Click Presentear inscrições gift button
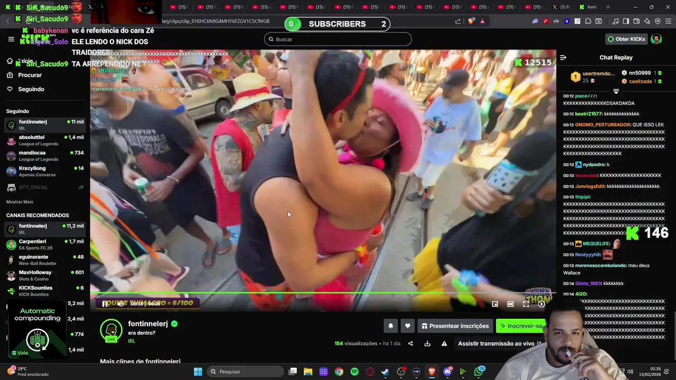The width and height of the screenshot is (676, 380). [x=455, y=326]
